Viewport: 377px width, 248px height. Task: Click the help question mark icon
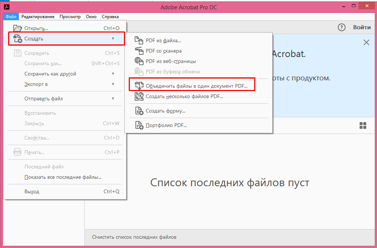(341, 27)
